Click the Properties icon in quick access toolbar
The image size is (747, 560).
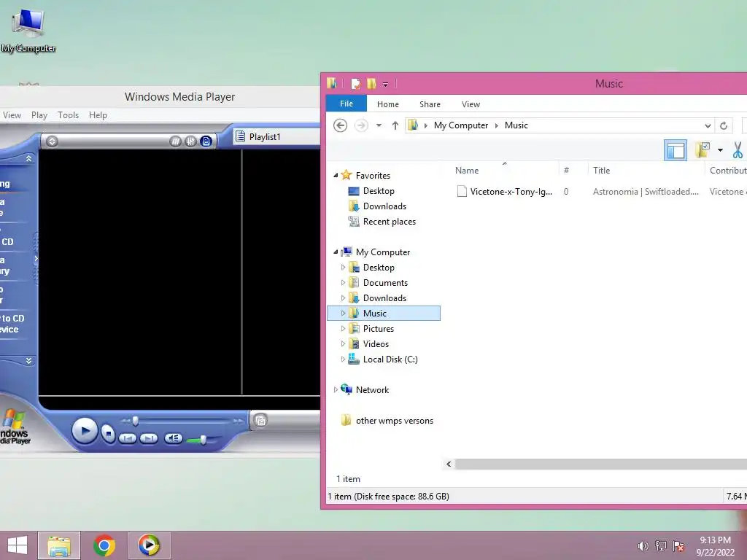click(x=355, y=85)
